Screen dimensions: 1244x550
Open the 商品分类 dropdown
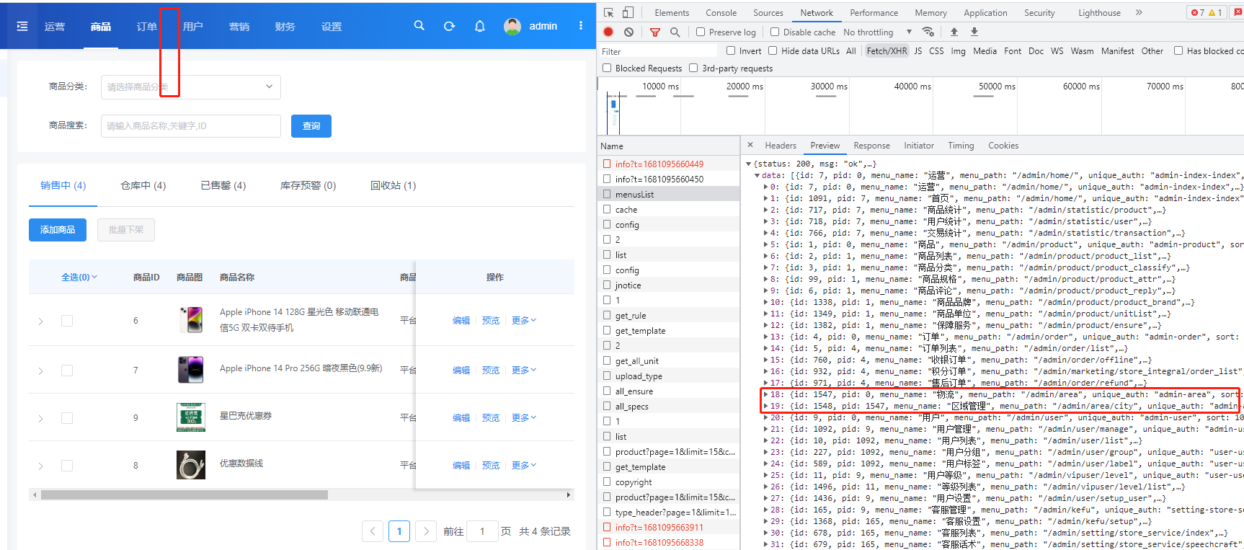[191, 87]
